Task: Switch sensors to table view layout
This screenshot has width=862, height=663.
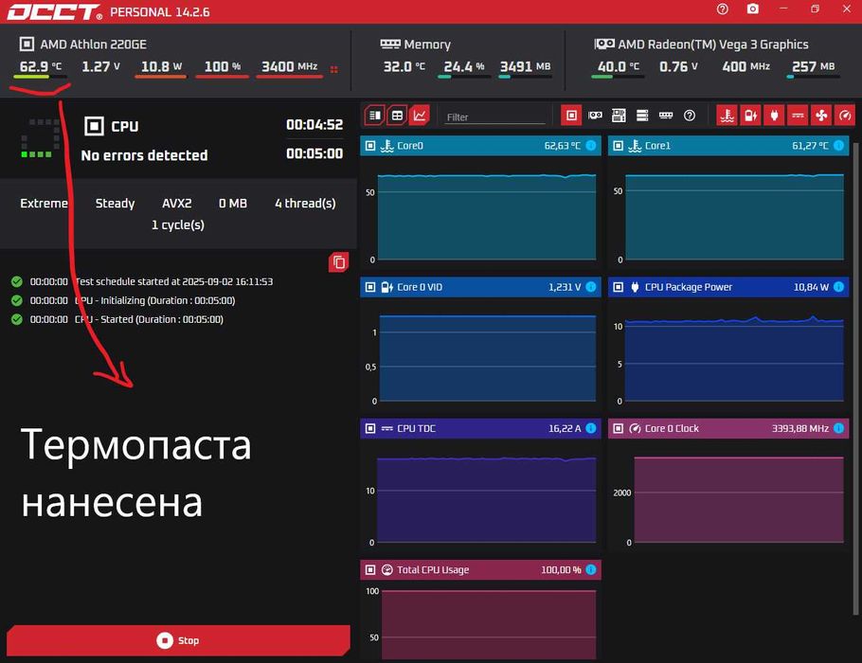Action: point(397,116)
